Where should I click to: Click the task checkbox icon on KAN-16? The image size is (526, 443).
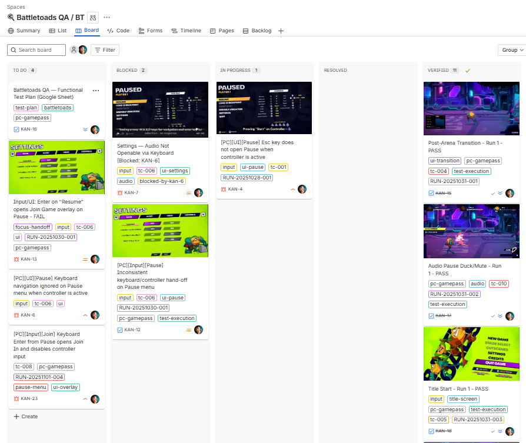tap(16, 129)
